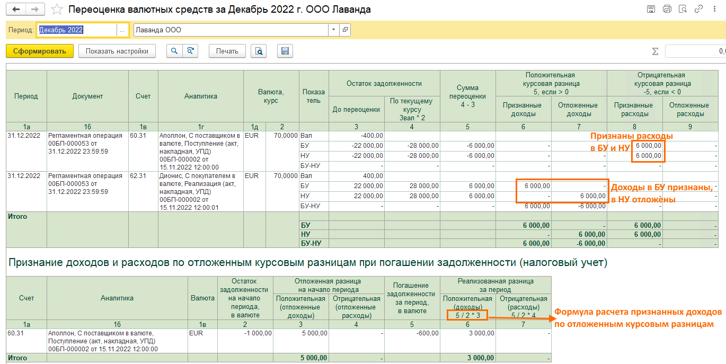Click the find-next icon beside the magnifier
Image resolution: width=726 pixels, height=364 pixels.
(190, 51)
